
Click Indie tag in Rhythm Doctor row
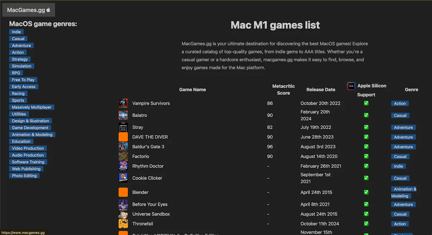coord(399,166)
